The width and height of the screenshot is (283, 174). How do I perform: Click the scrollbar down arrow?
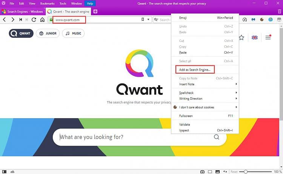click(x=281, y=167)
